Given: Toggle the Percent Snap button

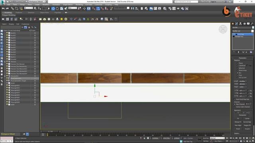Looking at the screenshot, I should pos(102,9).
